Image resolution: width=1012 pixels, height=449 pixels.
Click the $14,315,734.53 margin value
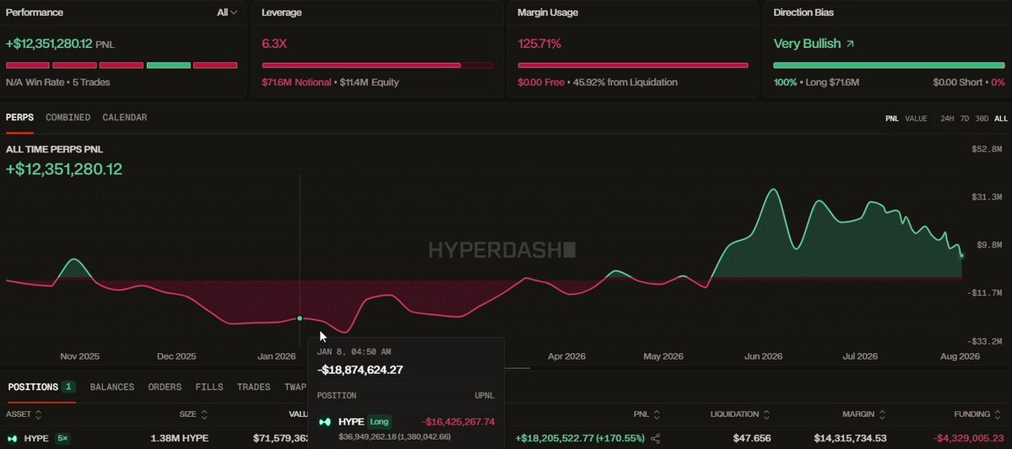pos(850,439)
